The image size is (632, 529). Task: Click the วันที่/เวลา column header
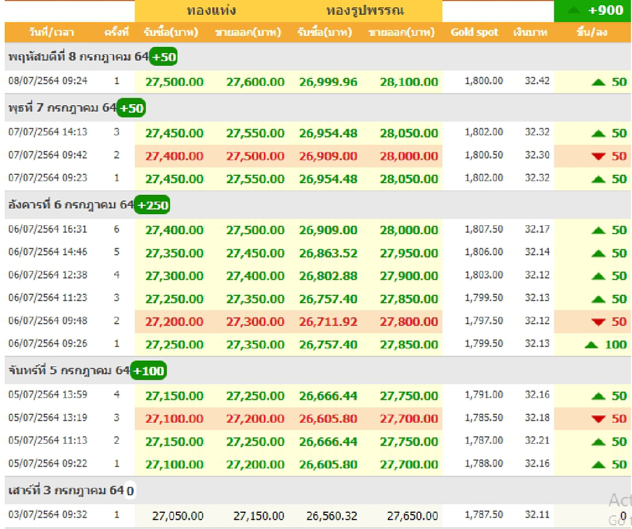click(x=52, y=33)
